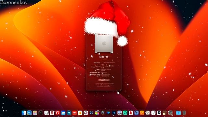Open the blue stock chart app icon
Viewport: 208px width, 117px height.
point(30,113)
